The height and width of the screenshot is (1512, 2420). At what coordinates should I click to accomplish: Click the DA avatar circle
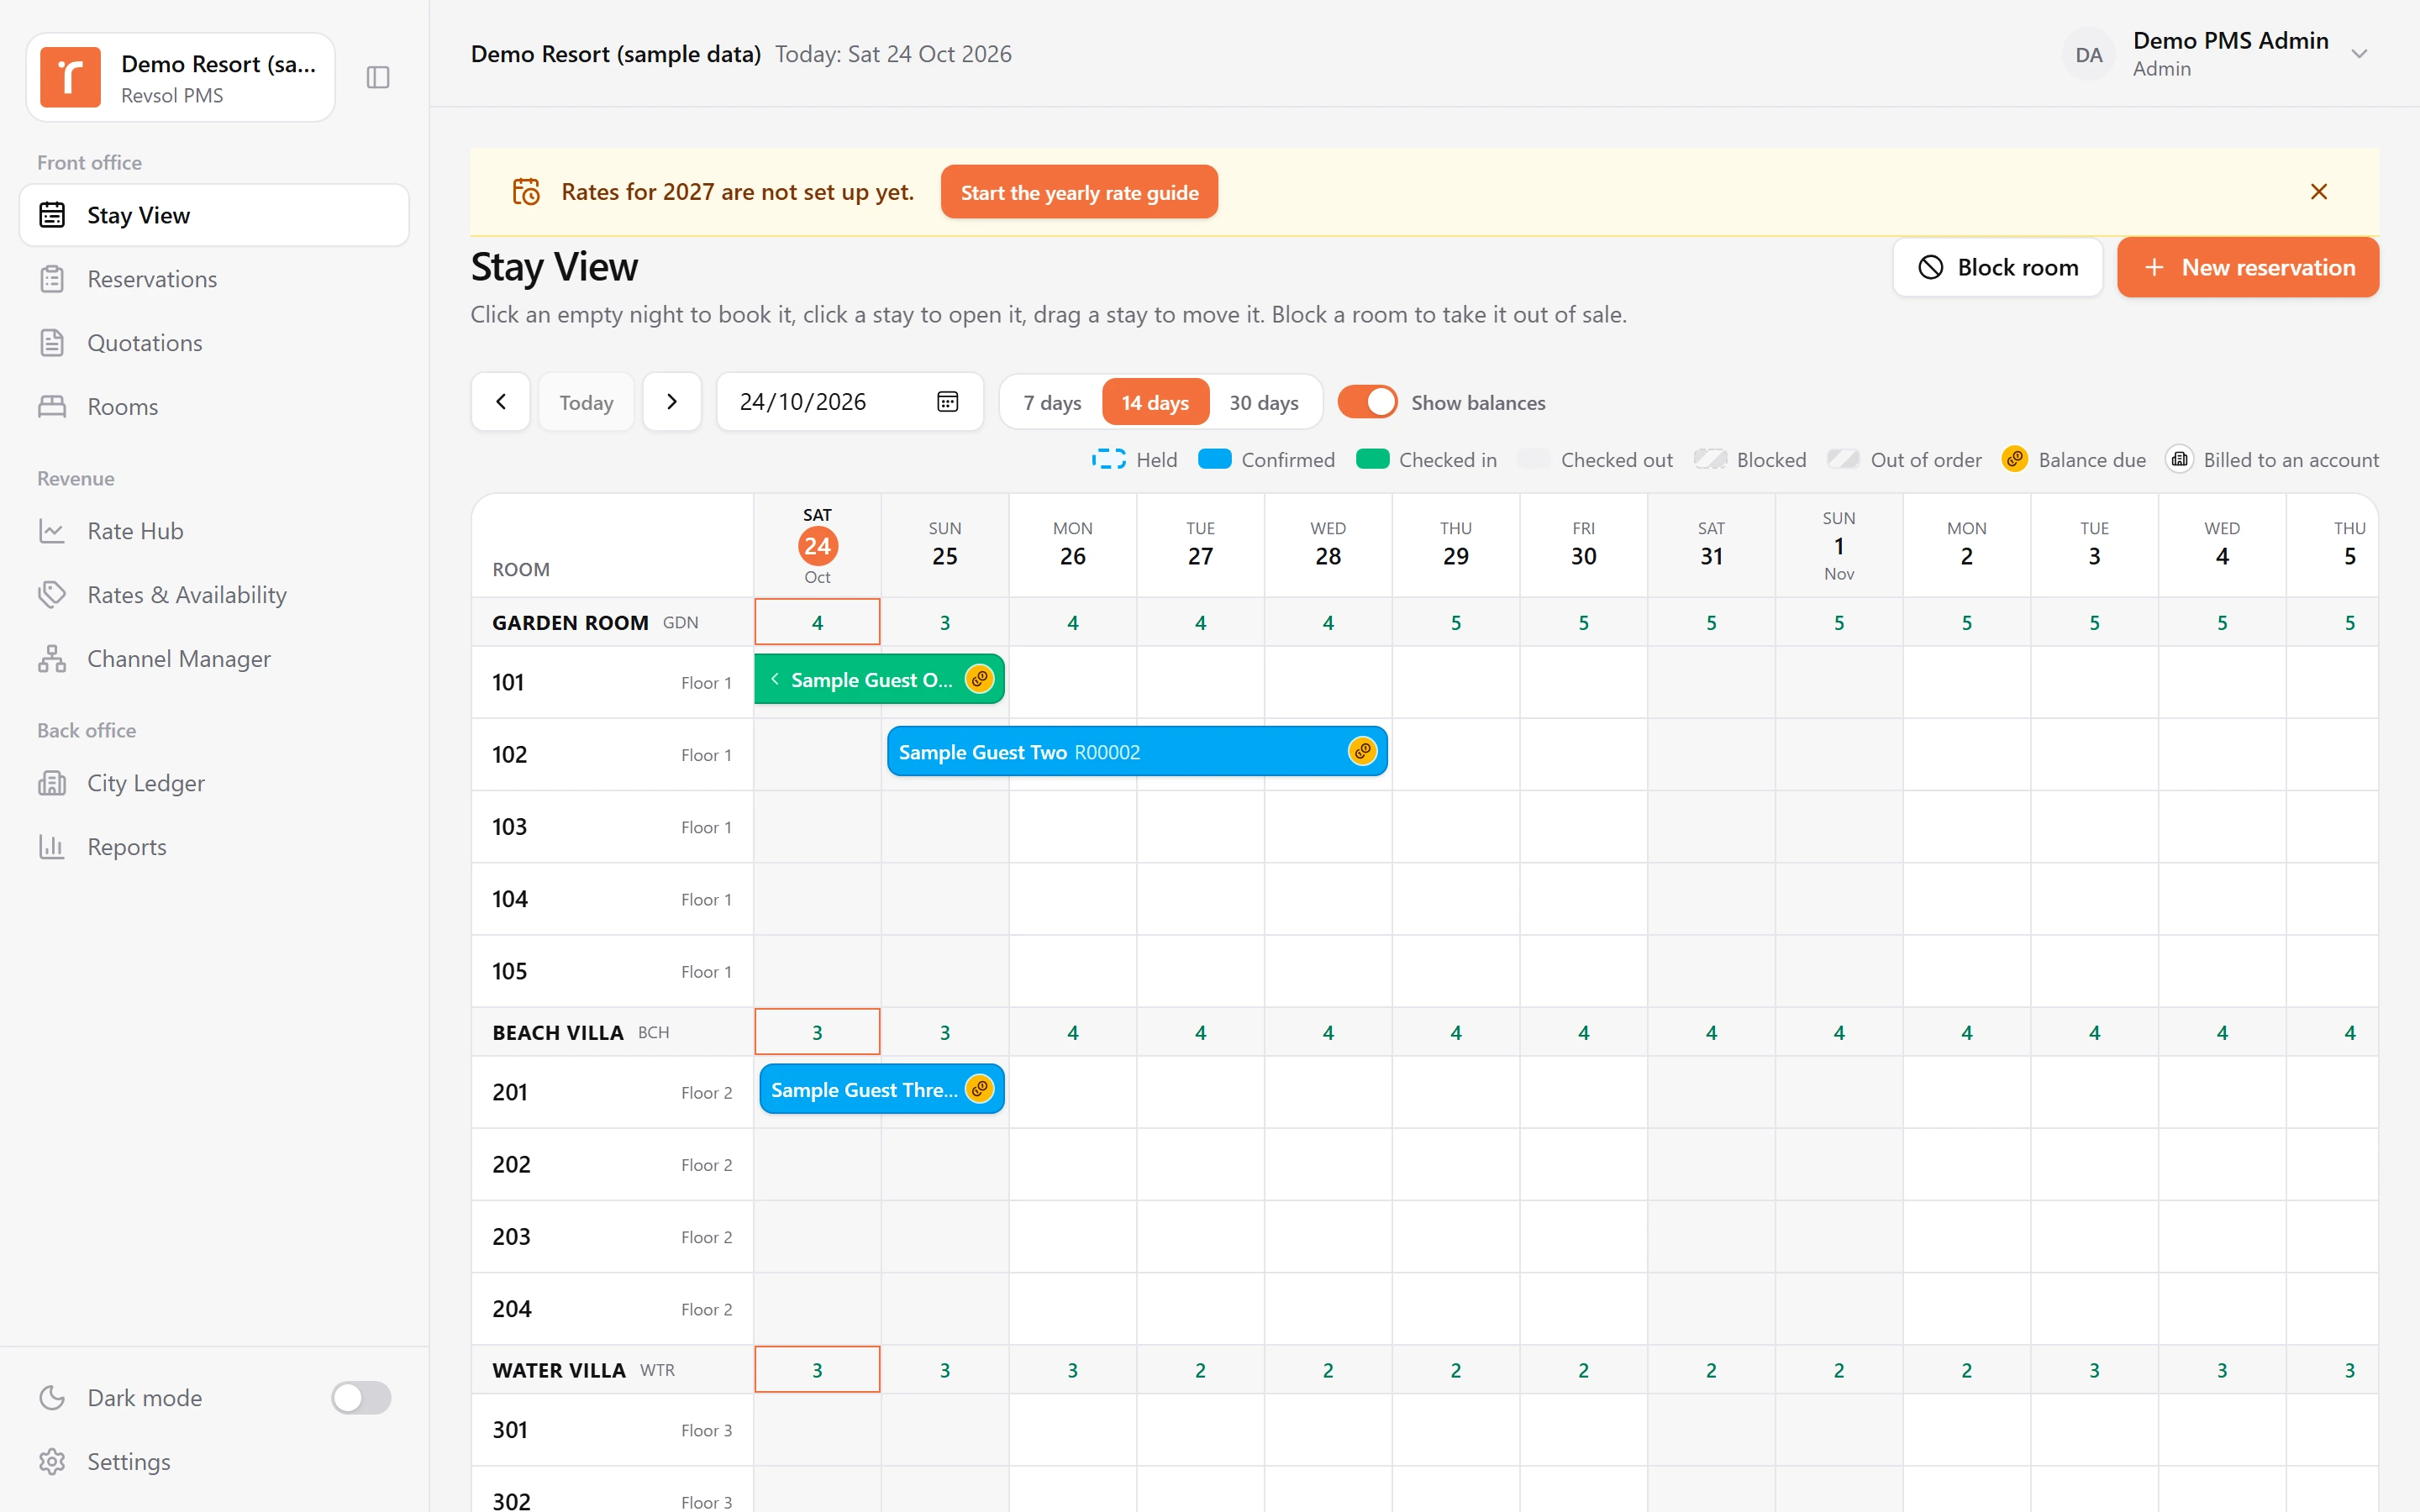(x=2089, y=55)
